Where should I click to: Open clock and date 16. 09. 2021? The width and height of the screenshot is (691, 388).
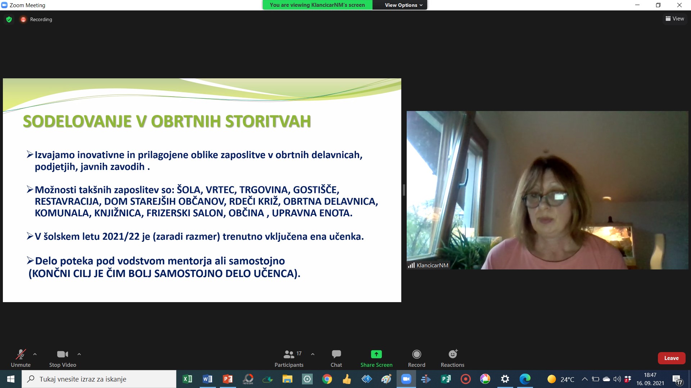650,379
